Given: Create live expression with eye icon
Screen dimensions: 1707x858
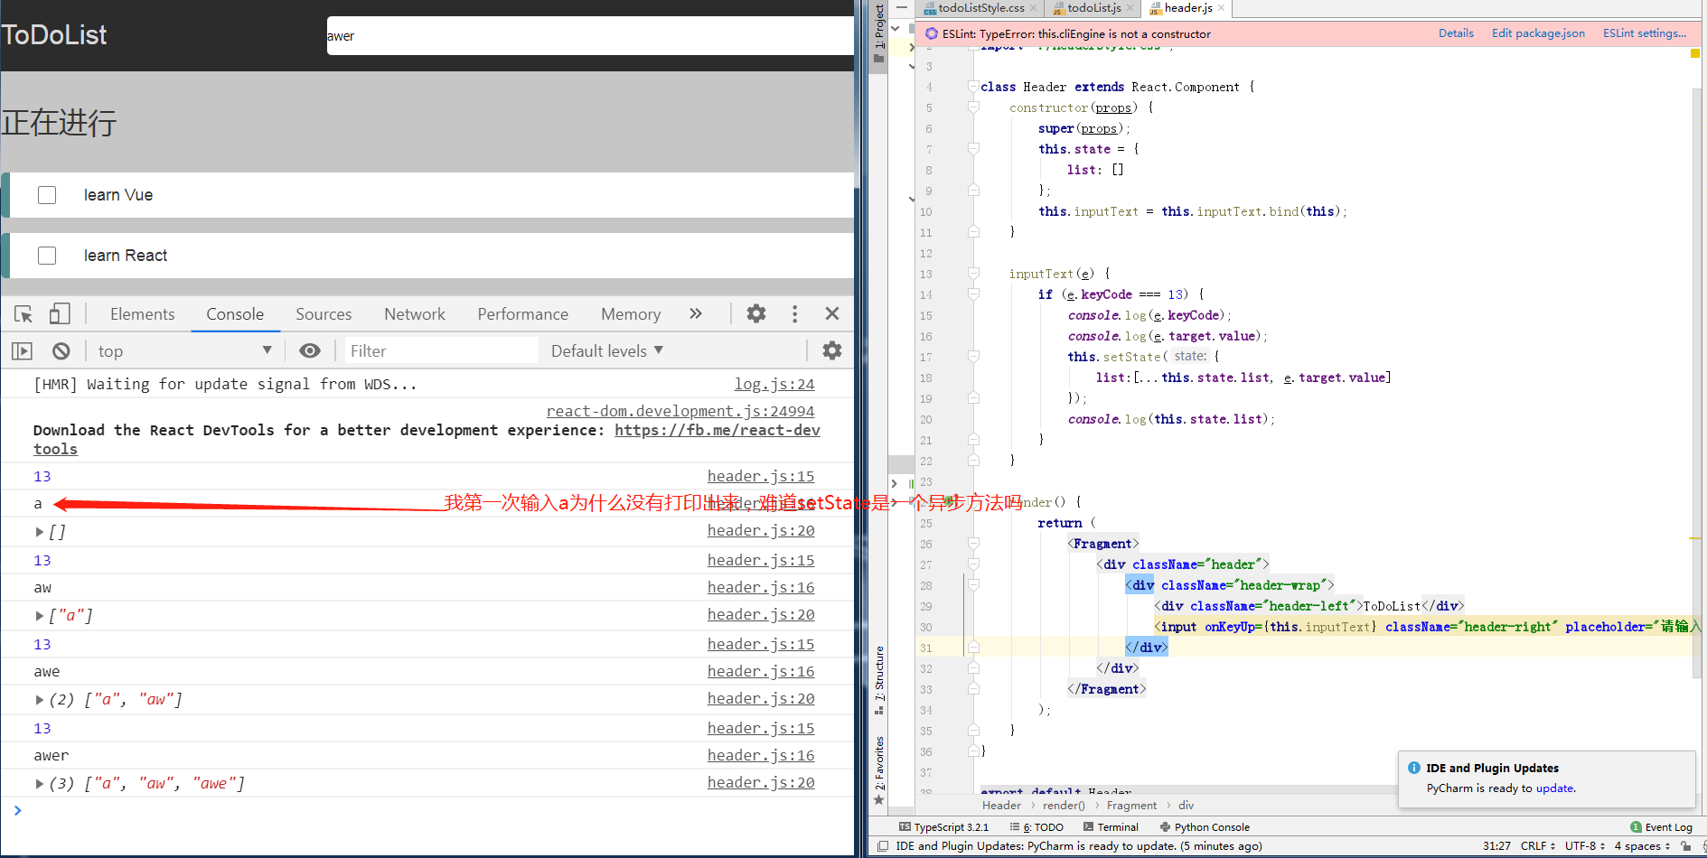Looking at the screenshot, I should tap(310, 351).
